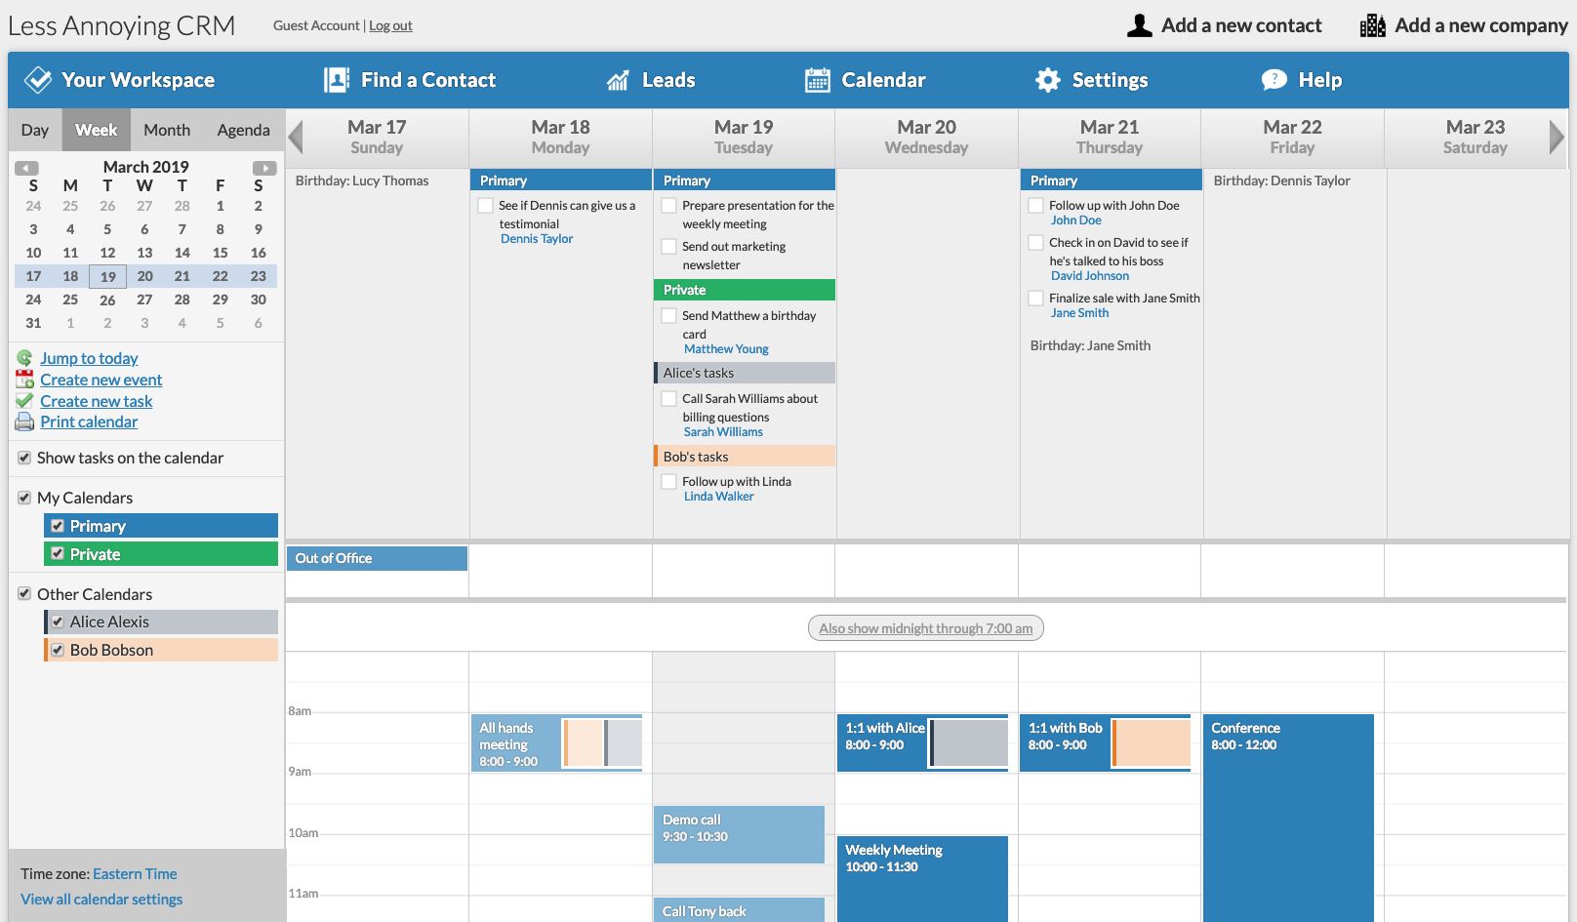Screen dimensions: 1577x922
Task: Open Sarah Williams contact link
Action: point(723,432)
